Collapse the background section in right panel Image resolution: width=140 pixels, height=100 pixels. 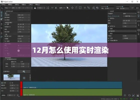pyautogui.click(x=109, y=29)
